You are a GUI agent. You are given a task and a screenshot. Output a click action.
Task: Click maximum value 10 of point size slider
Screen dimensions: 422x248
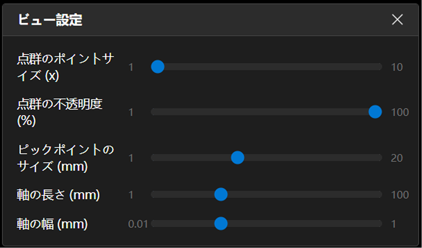[397, 67]
